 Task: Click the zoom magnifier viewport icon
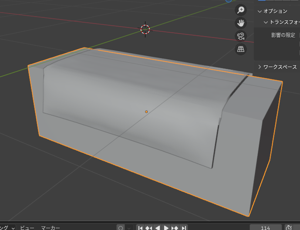240,10
